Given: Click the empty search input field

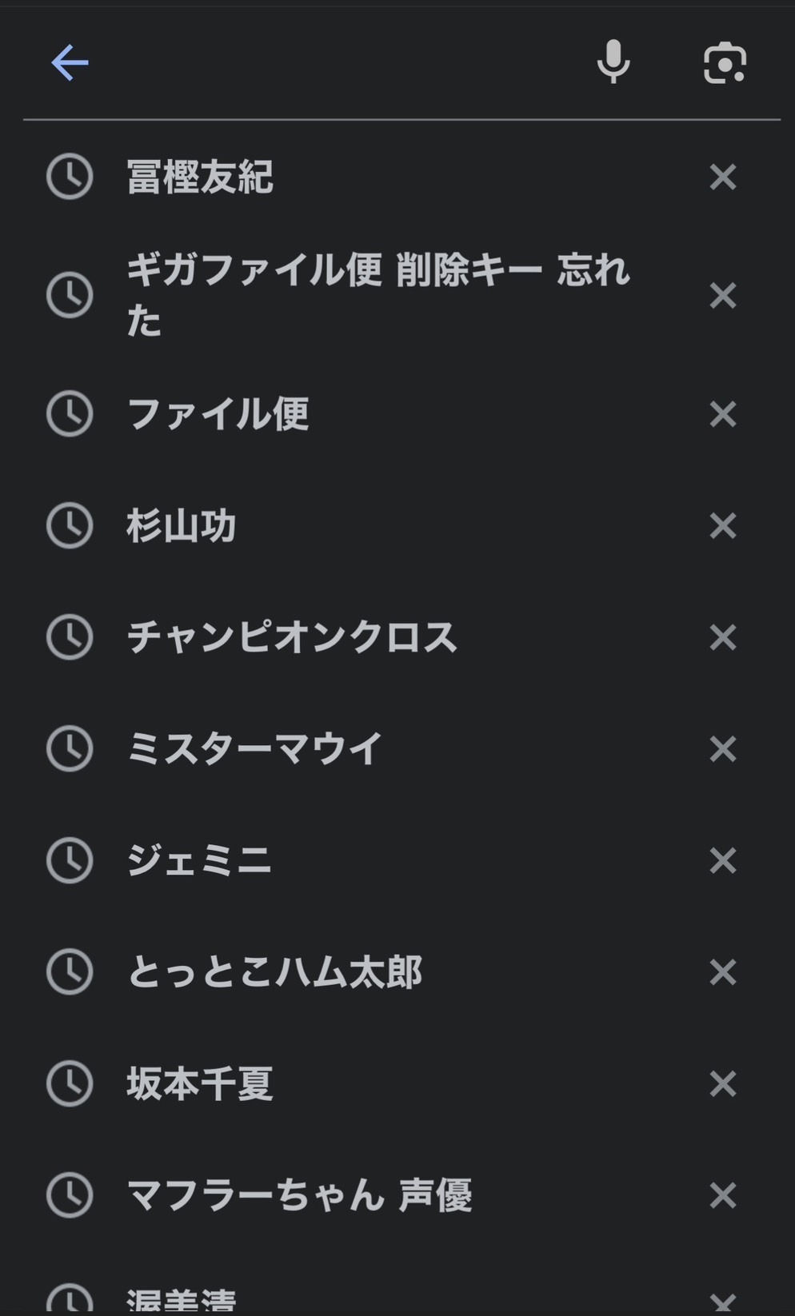Looking at the screenshot, I should (336, 63).
